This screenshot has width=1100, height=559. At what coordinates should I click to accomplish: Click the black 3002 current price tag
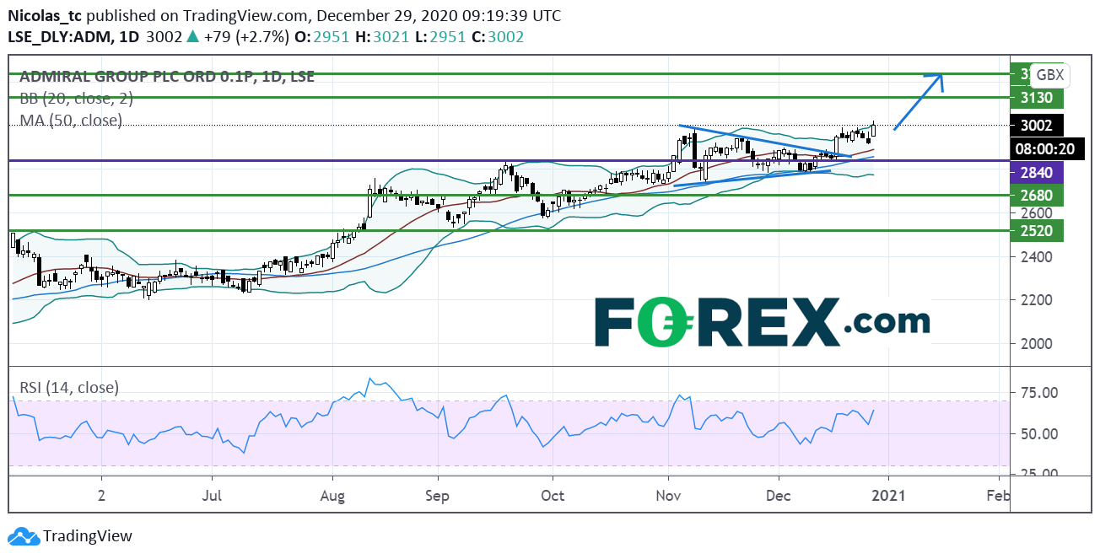pos(1036,124)
